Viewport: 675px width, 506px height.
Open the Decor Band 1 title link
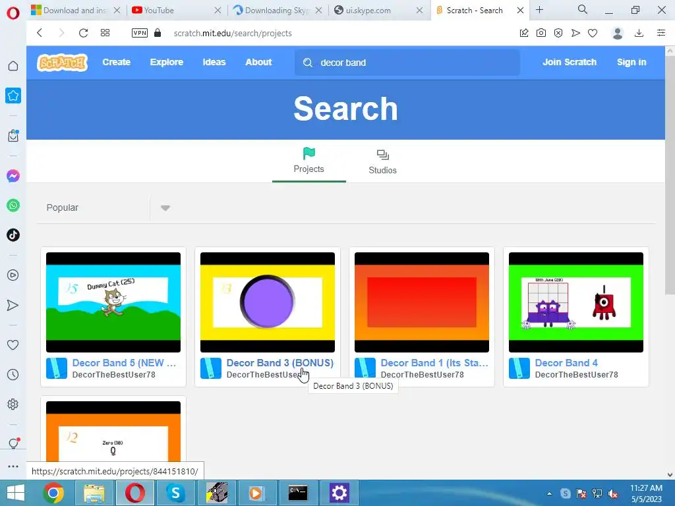point(434,363)
